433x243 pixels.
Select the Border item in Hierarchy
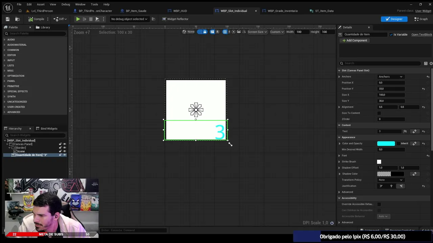(x=20, y=148)
